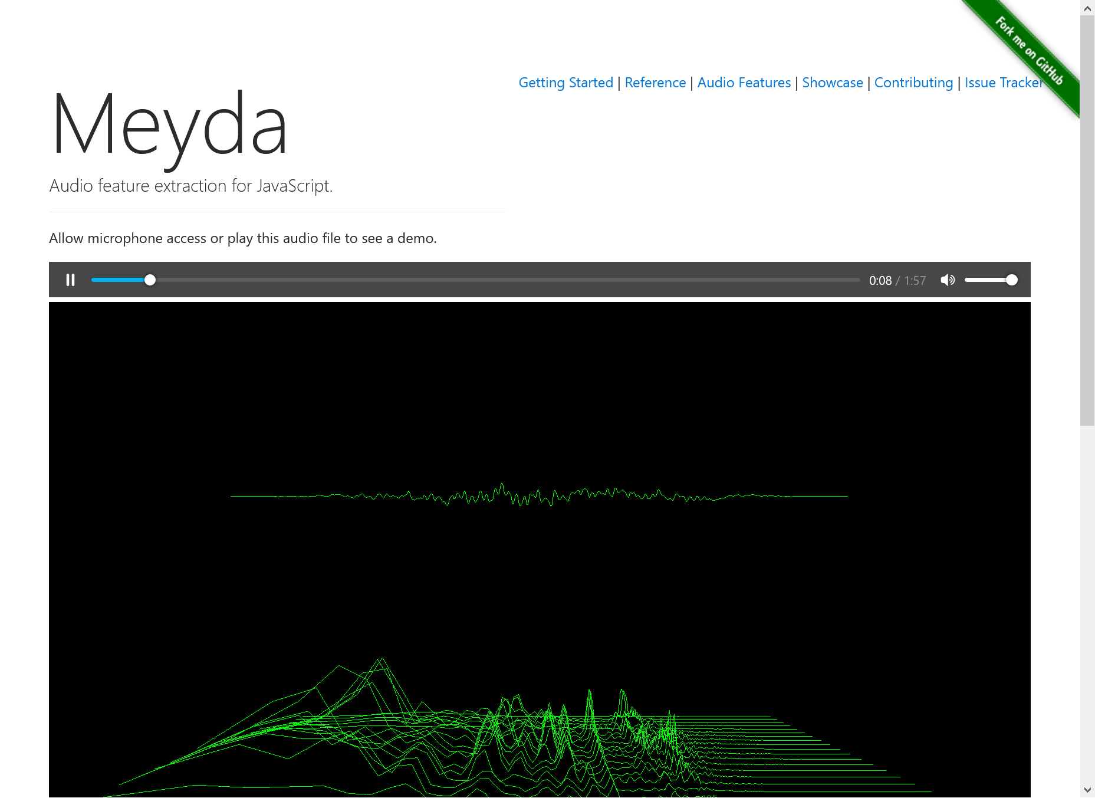This screenshot has width=1095, height=798.
Task: Click the page scrollbar down arrow
Action: pyautogui.click(x=1087, y=790)
